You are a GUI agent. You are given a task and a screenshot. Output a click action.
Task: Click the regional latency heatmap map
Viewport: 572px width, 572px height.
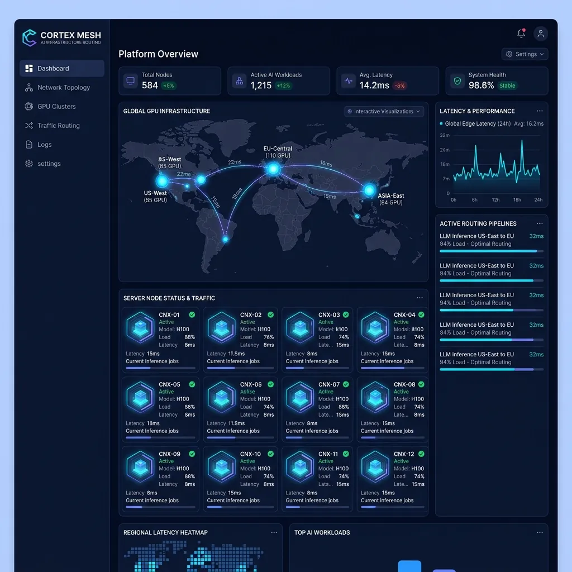(194, 556)
